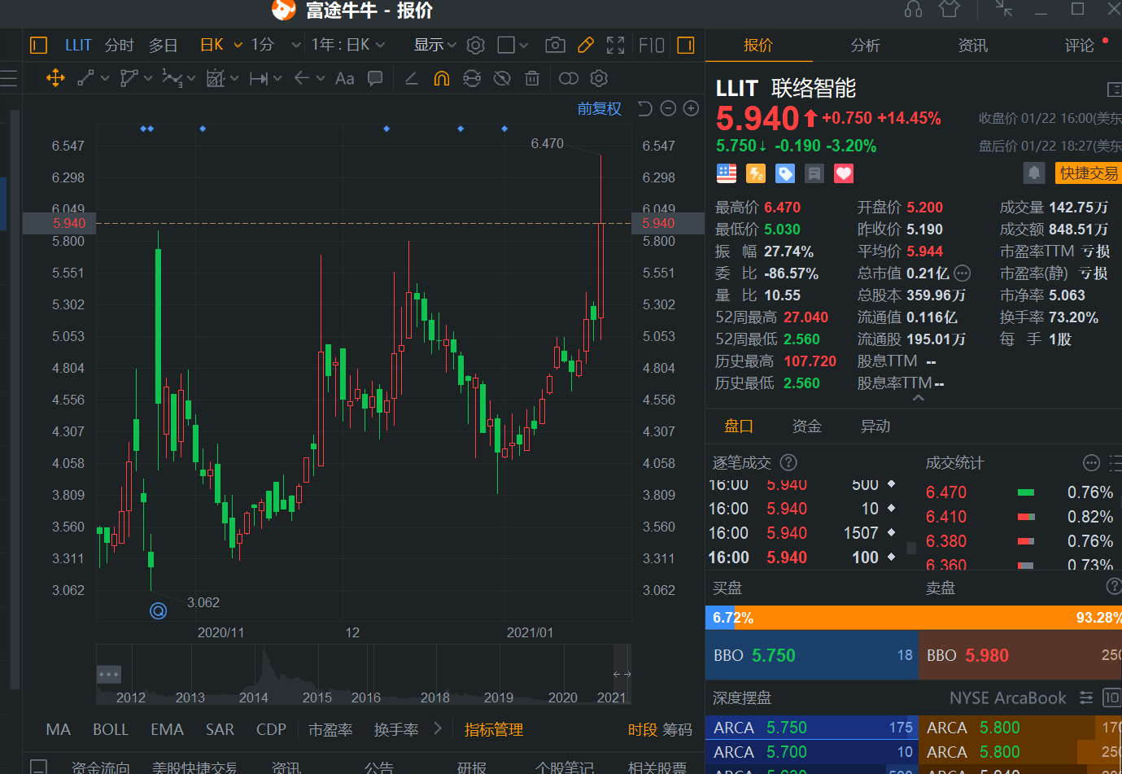
Task: Click the eraser line tool icon
Action: [412, 78]
